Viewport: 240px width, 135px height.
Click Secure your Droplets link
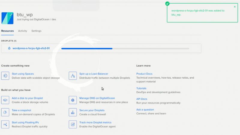tap(92, 110)
